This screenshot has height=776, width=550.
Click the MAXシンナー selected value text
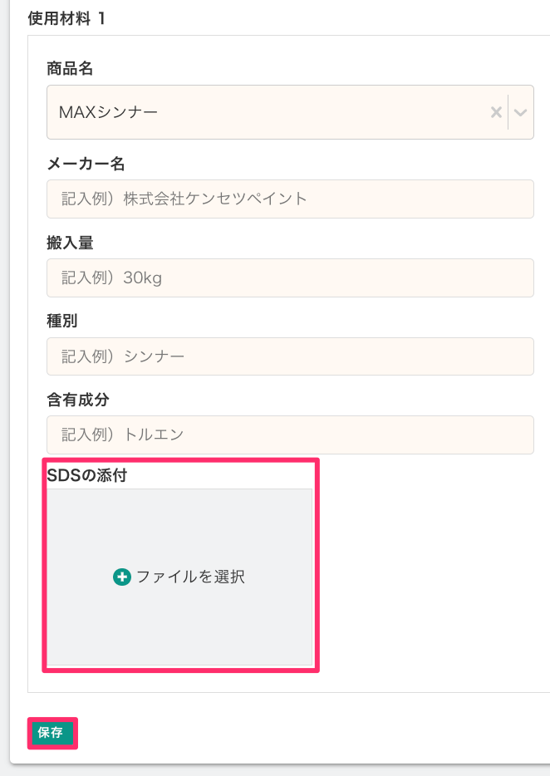click(x=108, y=112)
